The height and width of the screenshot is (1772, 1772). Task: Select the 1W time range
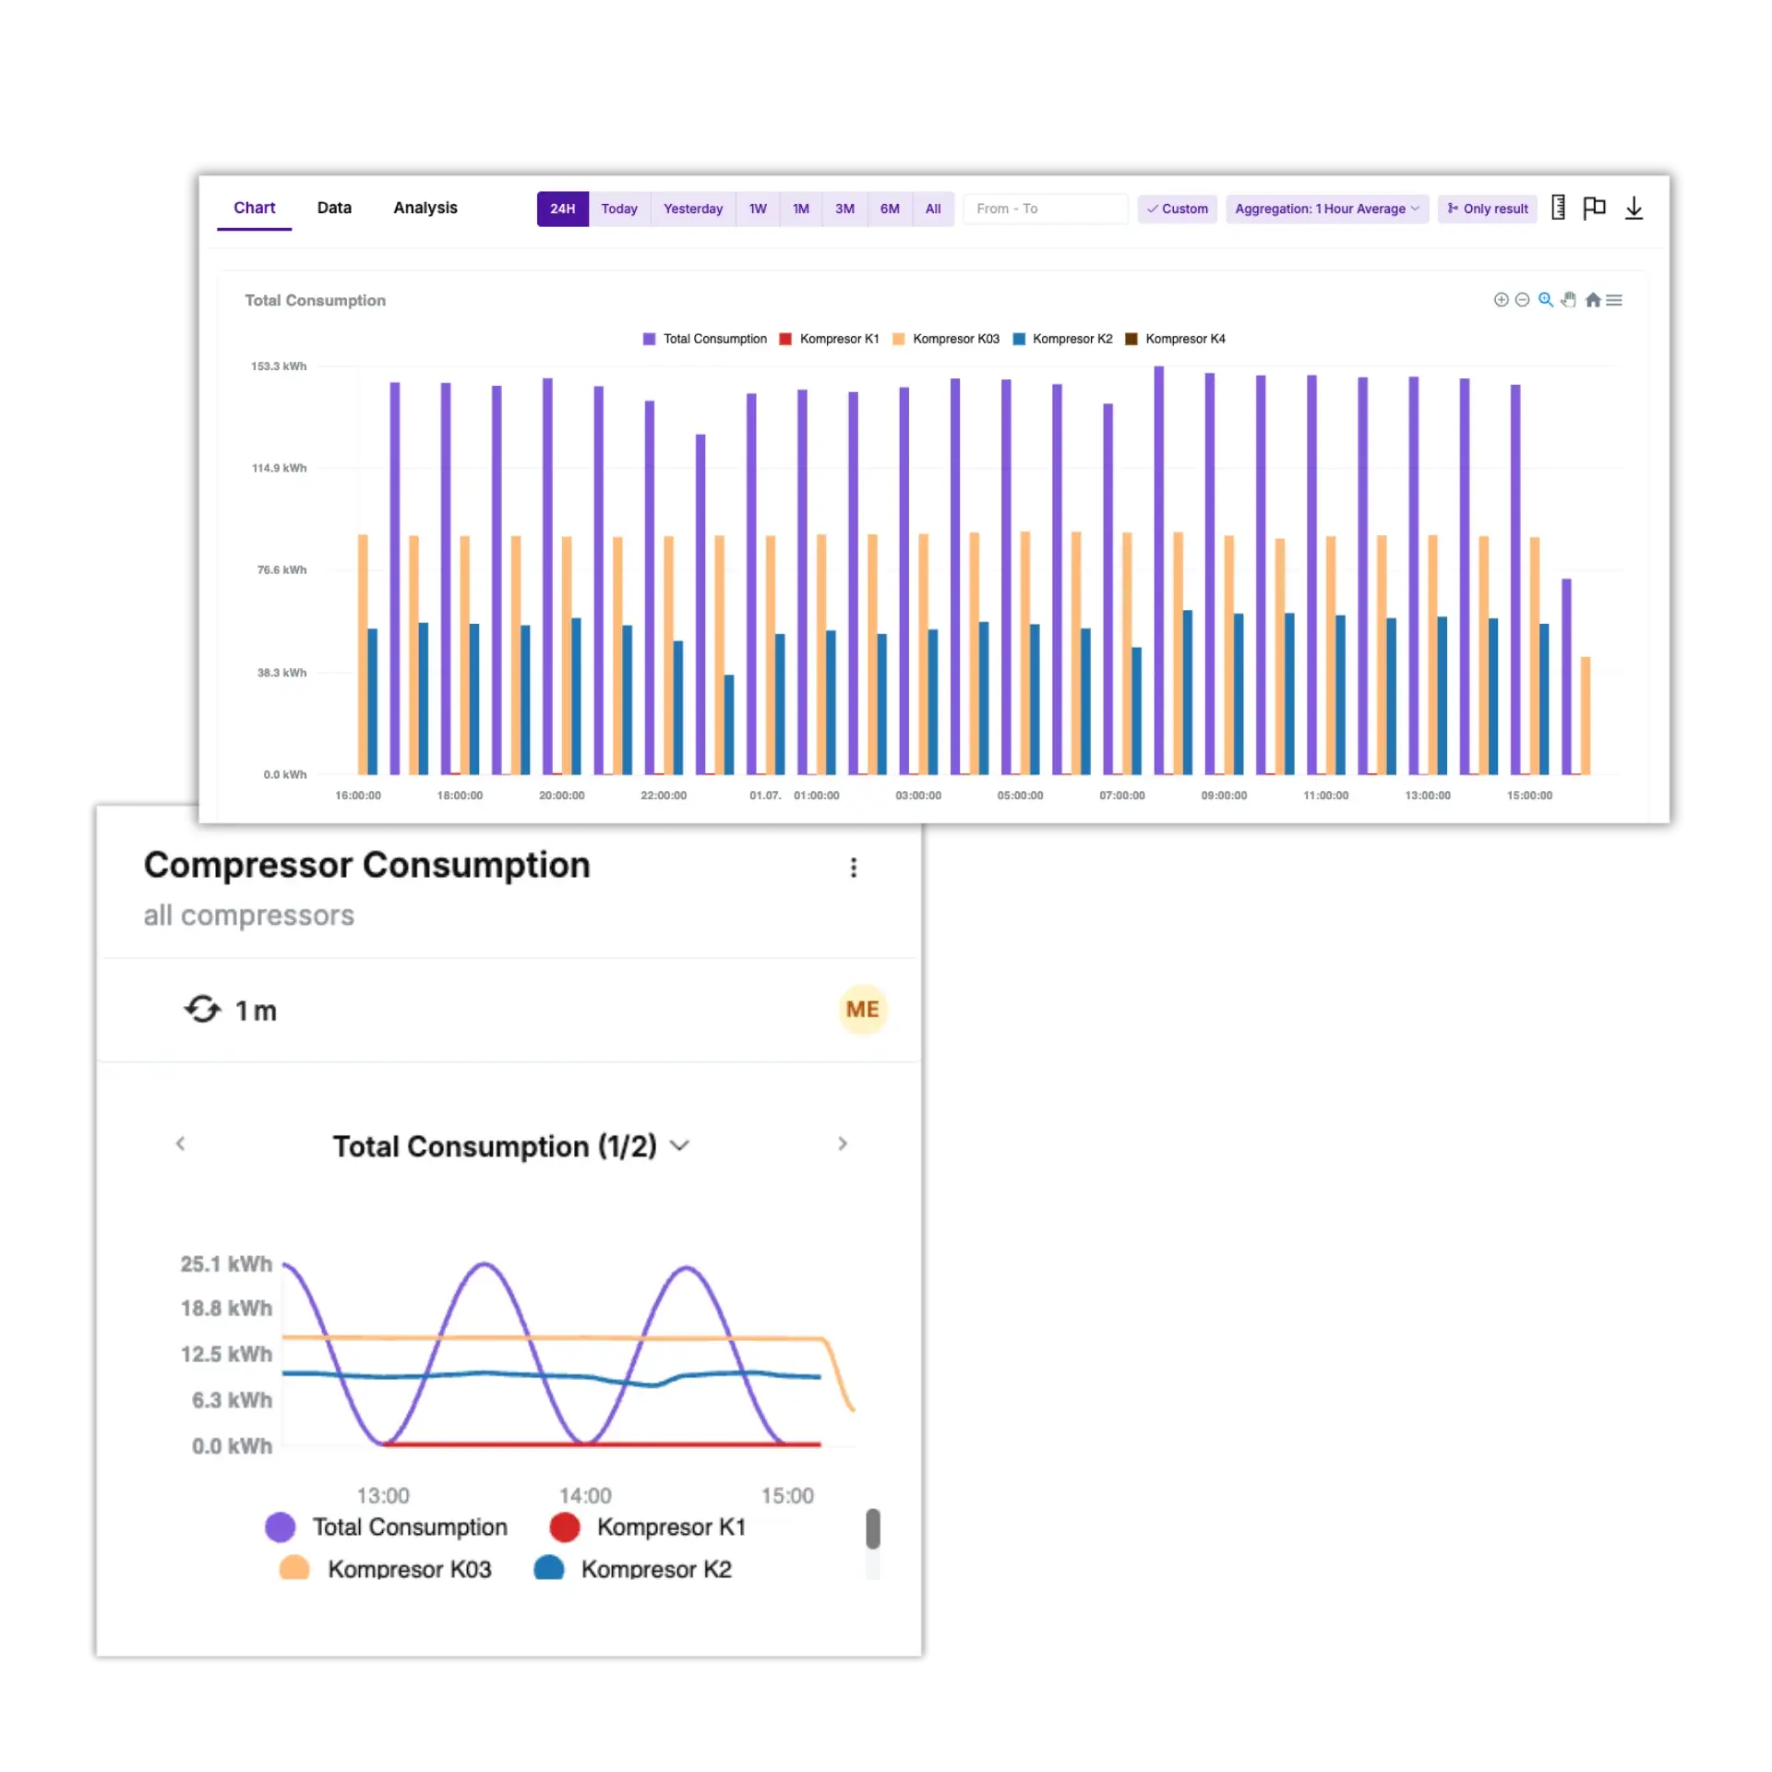[x=758, y=209]
